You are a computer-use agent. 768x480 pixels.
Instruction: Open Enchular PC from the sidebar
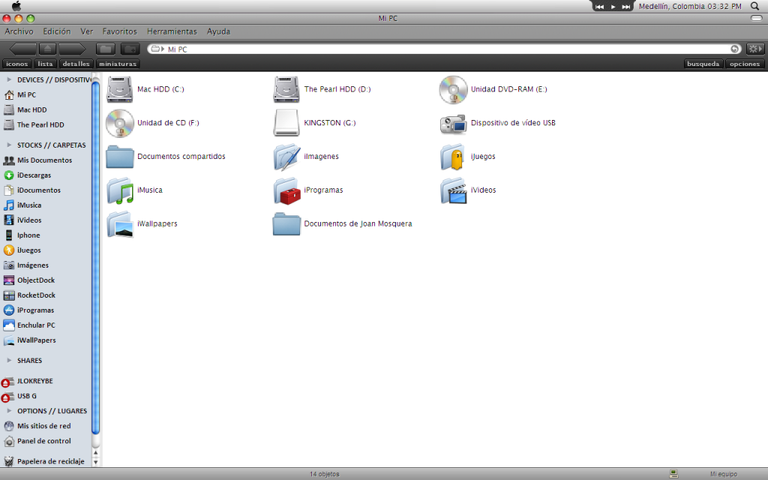coord(29,325)
